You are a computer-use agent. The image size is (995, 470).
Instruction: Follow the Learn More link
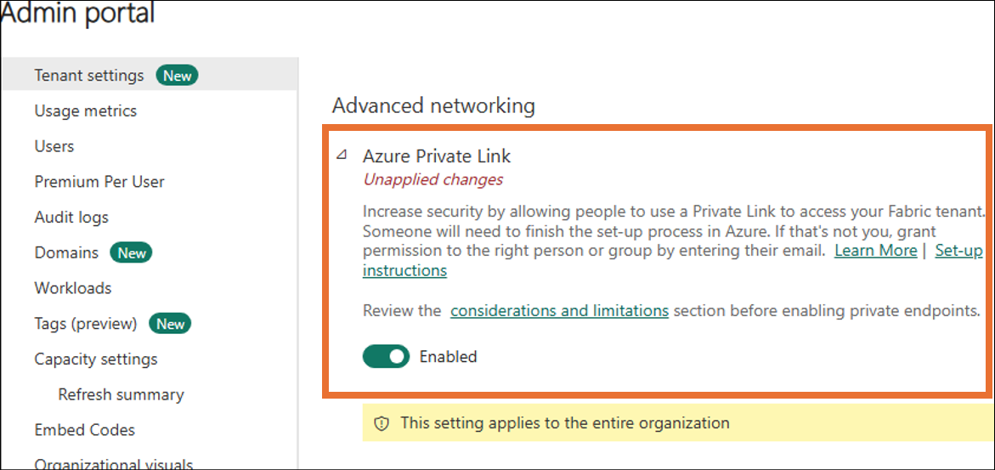tap(876, 250)
